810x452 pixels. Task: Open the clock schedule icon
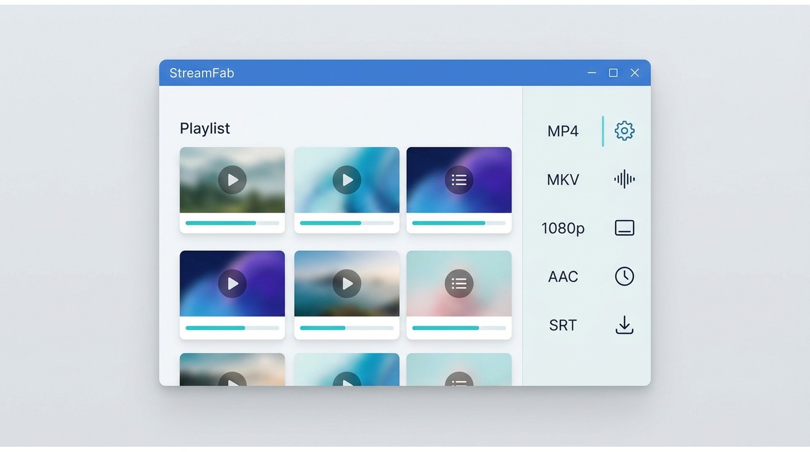tap(624, 276)
